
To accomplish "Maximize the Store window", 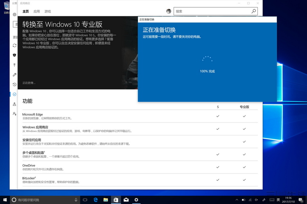I will coord(248,3).
